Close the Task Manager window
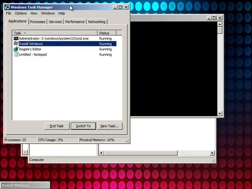The image size is (252, 189). [126, 7]
